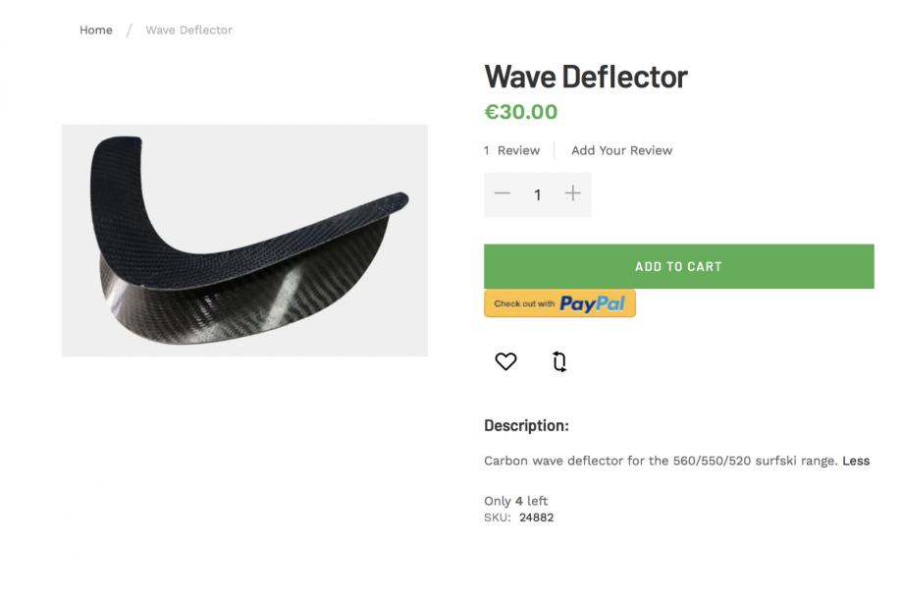Collapse description using the Less link

point(856,461)
